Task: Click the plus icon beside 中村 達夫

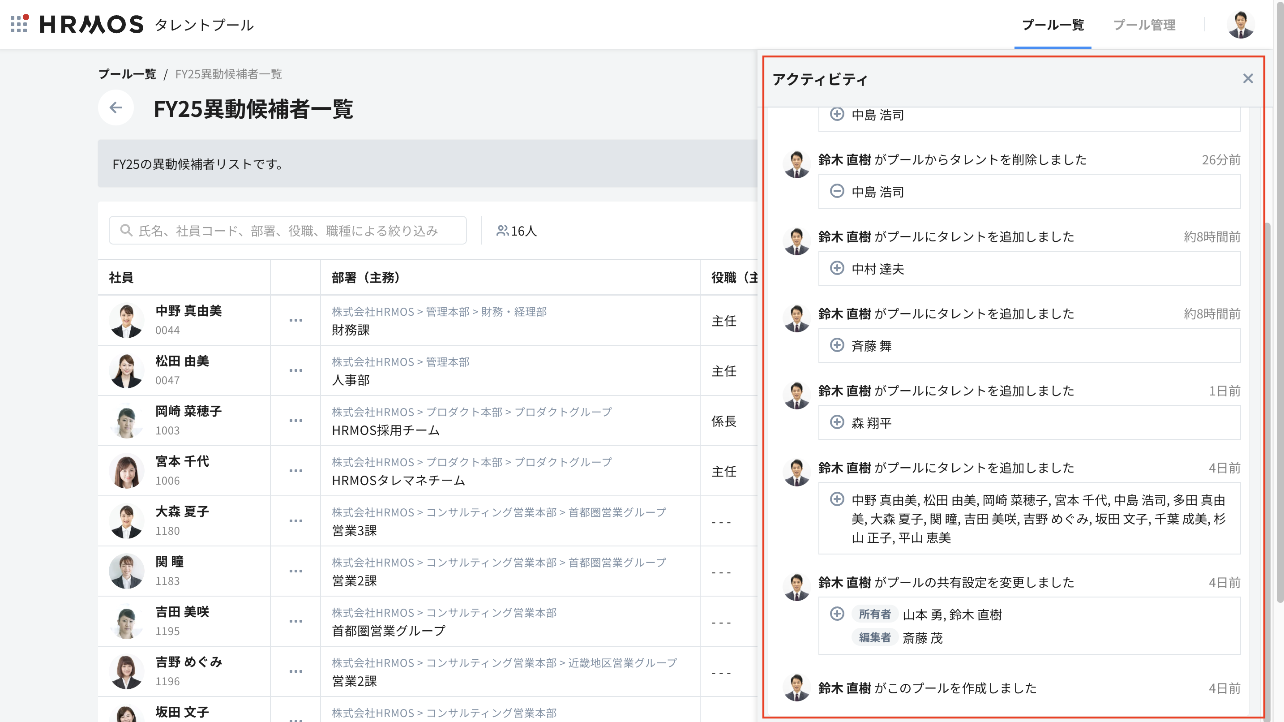Action: pyautogui.click(x=837, y=268)
